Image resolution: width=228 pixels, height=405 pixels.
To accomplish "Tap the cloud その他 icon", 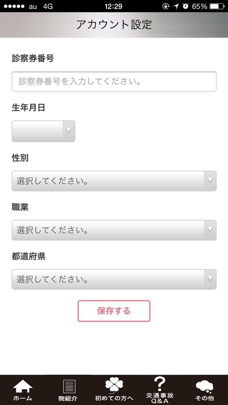I will coord(205,386).
